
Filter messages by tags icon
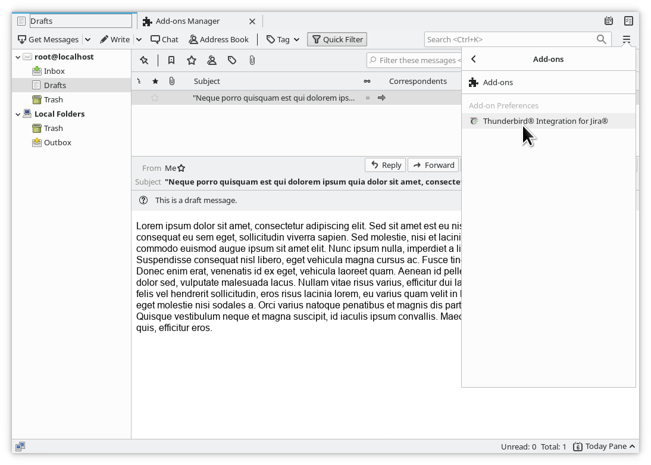232,60
